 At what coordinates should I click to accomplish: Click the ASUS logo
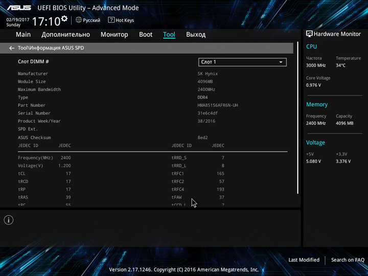[19, 8]
